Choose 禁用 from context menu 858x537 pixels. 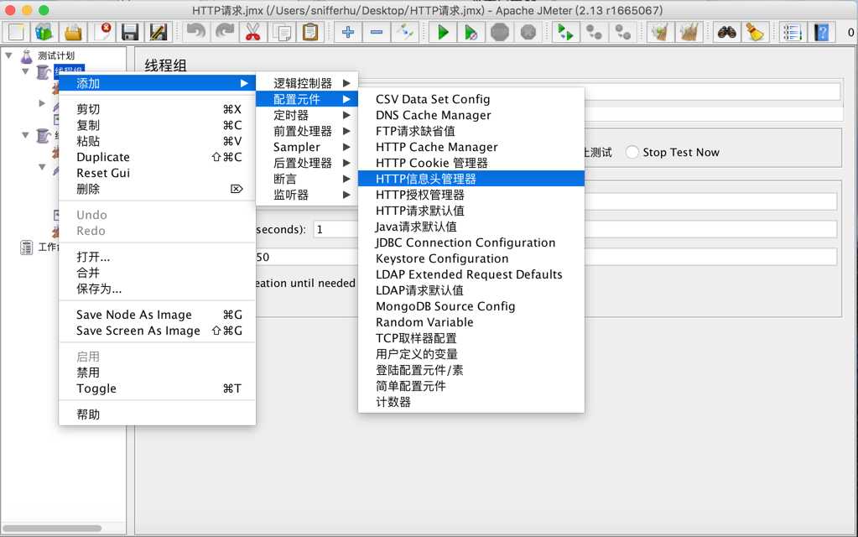coord(157,373)
